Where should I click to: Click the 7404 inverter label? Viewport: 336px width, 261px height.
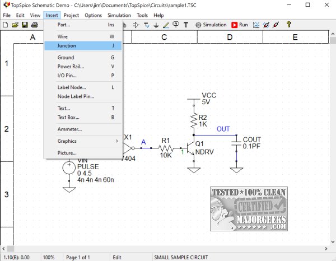pyautogui.click(x=128, y=159)
